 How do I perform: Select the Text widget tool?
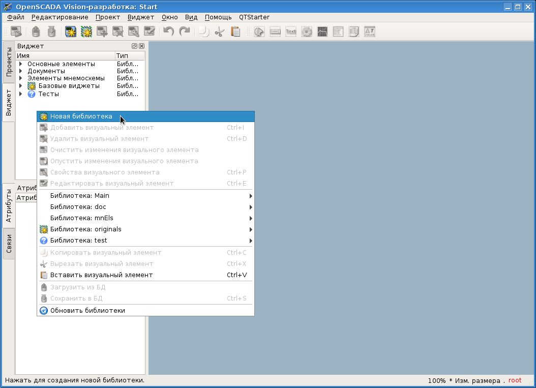pyautogui.click(x=291, y=32)
